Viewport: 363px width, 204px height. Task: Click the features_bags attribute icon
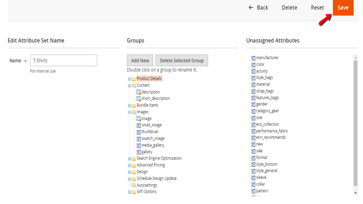253,98
